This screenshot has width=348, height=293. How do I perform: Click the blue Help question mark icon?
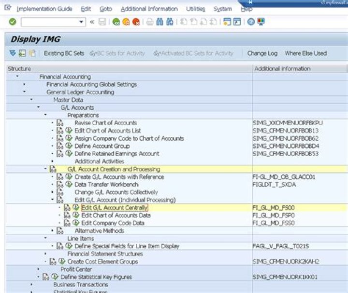click(x=251, y=22)
